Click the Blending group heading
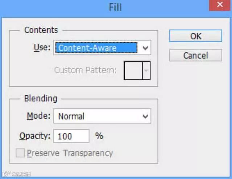232x179 pixels. click(41, 98)
